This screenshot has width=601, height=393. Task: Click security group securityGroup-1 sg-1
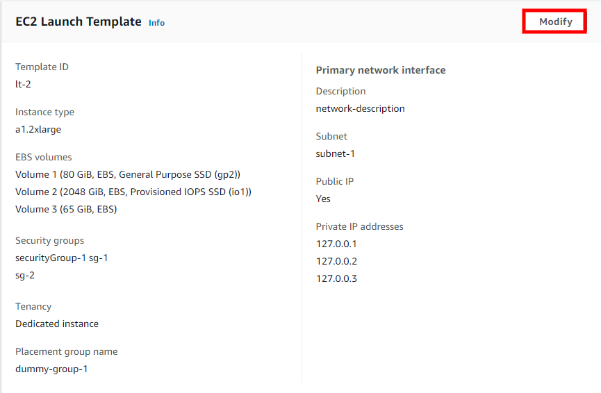(x=61, y=258)
